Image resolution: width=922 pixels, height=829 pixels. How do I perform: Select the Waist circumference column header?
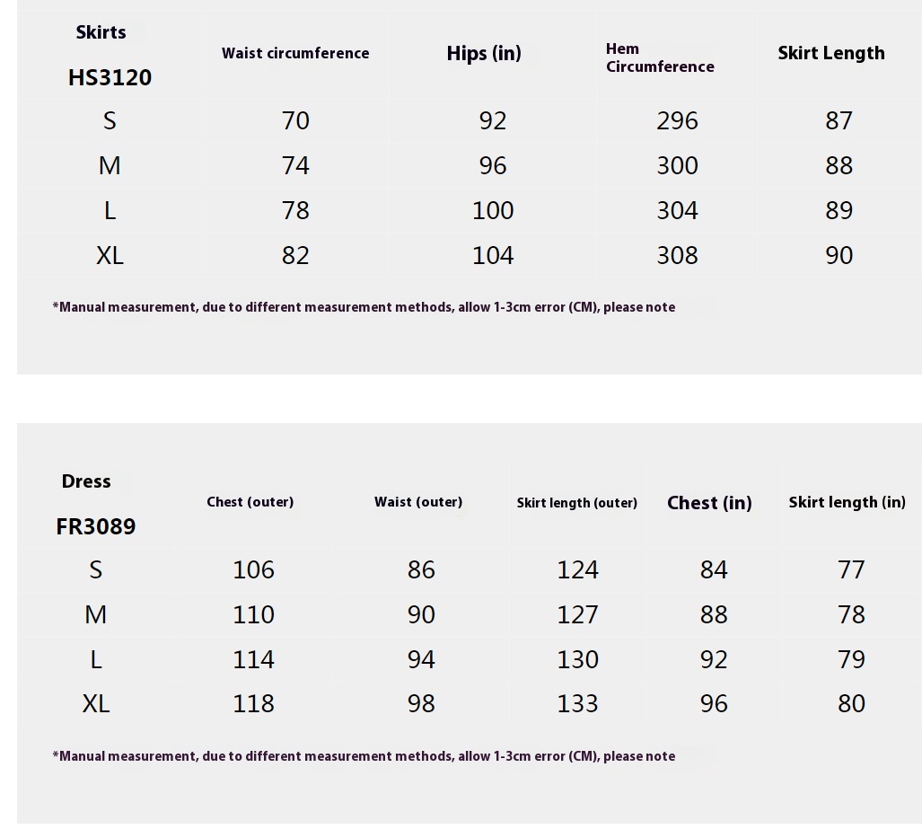pos(295,54)
